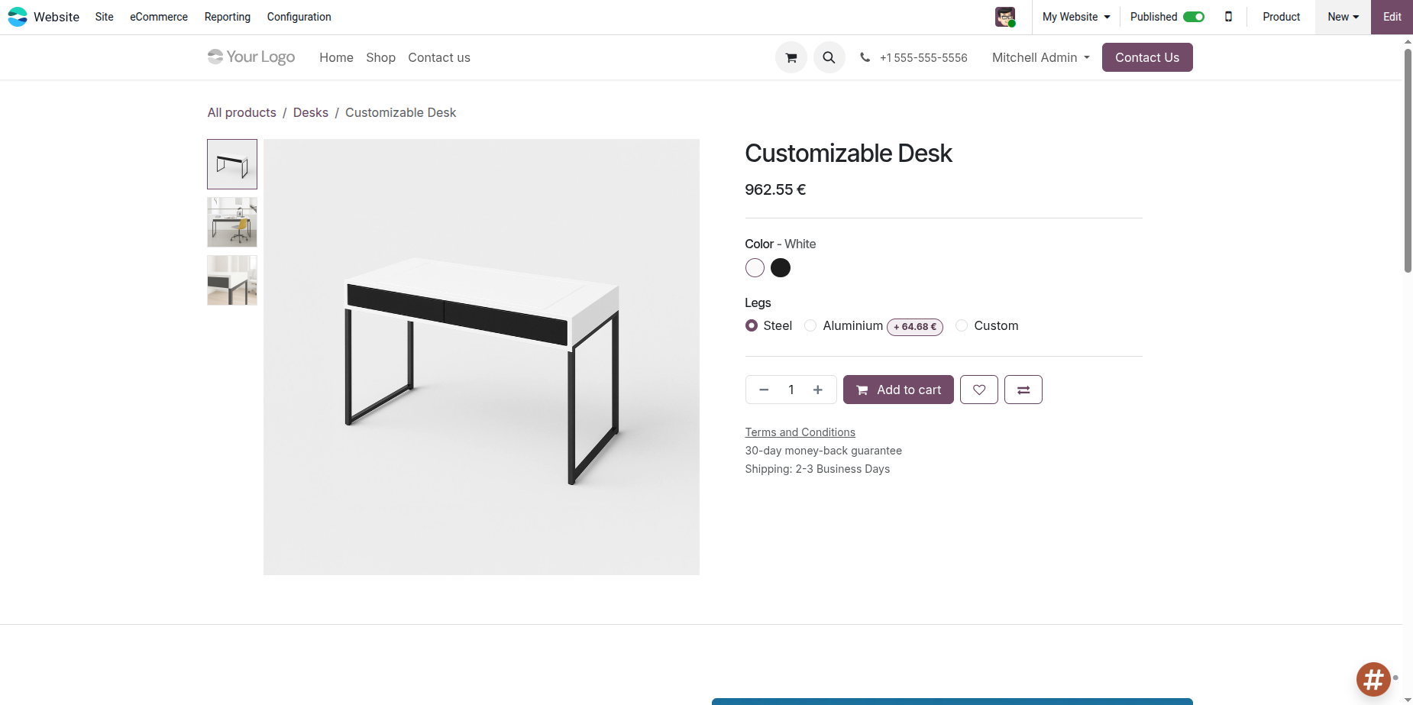
Task: Select Aluminium legs option
Action: (x=811, y=326)
